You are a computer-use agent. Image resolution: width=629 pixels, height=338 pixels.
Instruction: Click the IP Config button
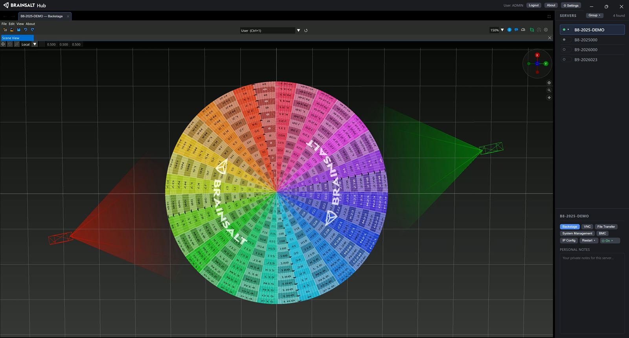coord(569,241)
